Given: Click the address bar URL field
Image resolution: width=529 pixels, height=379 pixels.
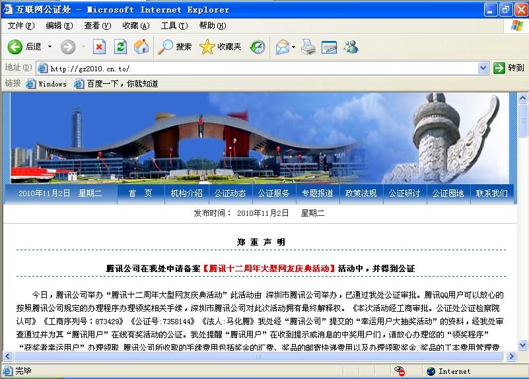Looking at the screenshot, I should click(262, 69).
